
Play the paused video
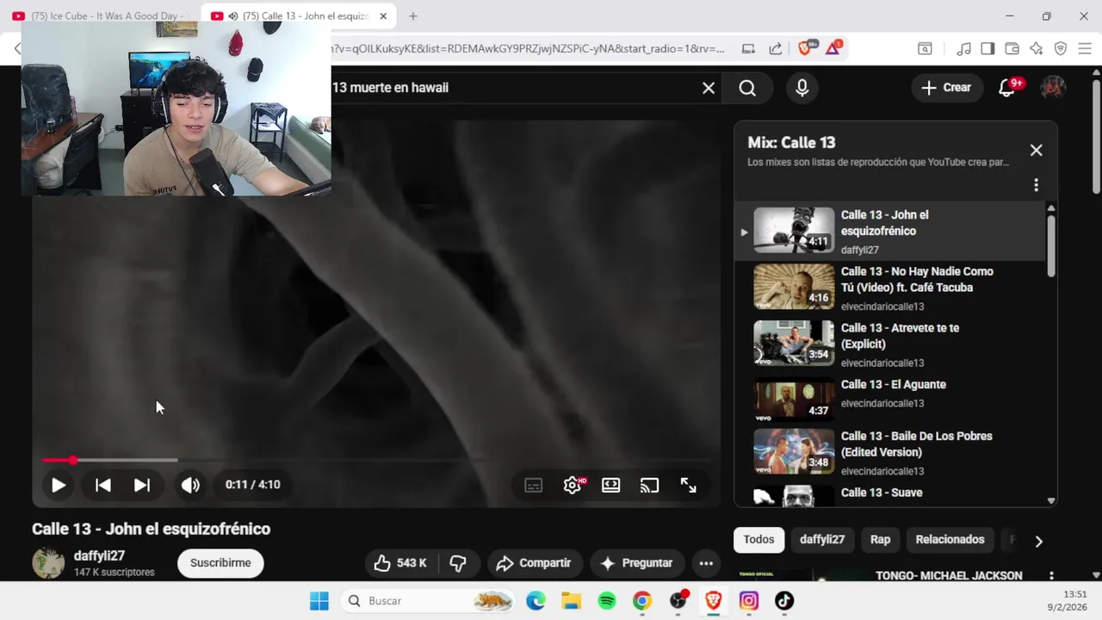(58, 485)
